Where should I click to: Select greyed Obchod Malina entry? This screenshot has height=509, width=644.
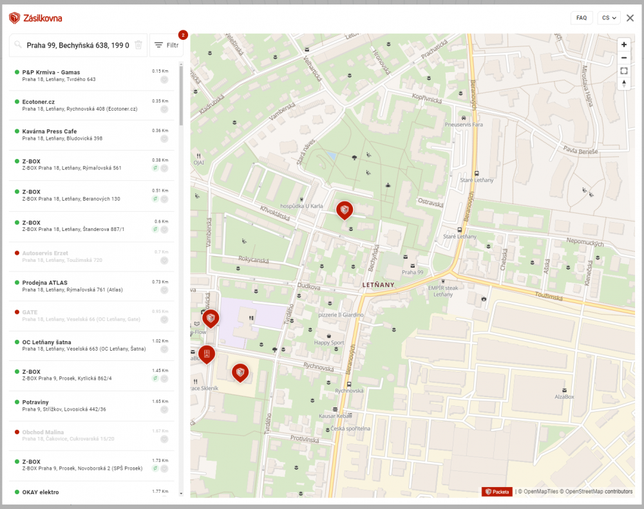[x=91, y=436]
